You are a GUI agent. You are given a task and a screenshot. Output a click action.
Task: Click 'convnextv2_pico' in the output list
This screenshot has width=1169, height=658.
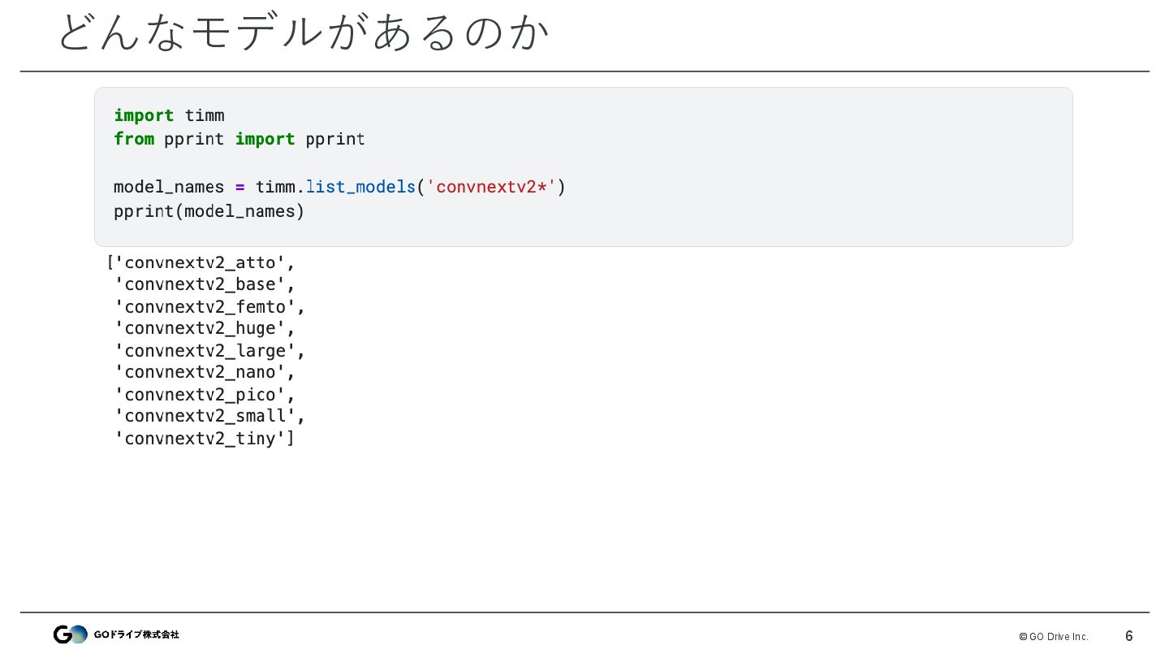coord(205,395)
